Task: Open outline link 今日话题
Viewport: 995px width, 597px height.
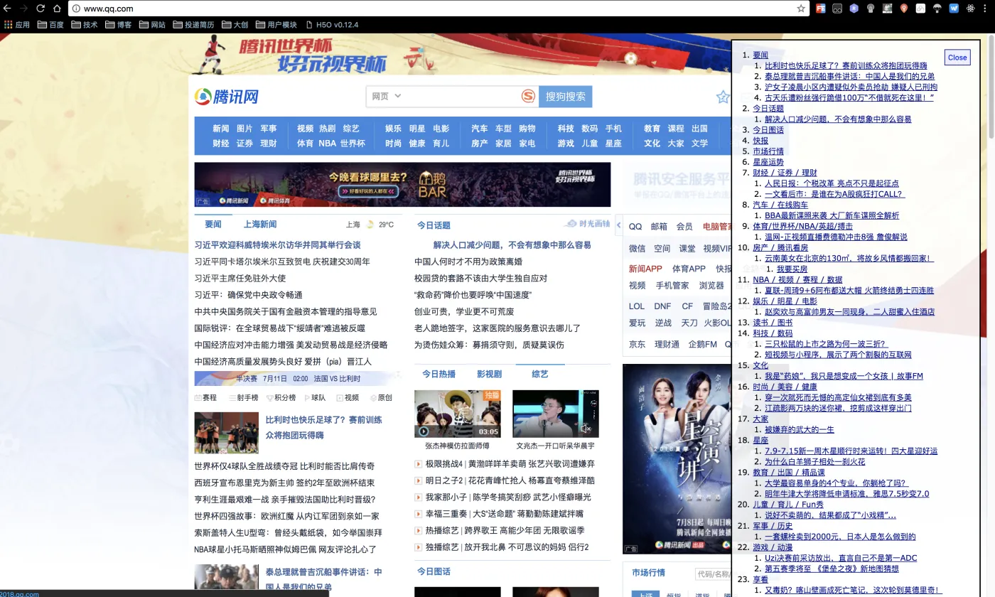Action: tap(768, 109)
